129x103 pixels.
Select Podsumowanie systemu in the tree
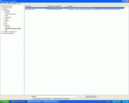click(7, 6)
